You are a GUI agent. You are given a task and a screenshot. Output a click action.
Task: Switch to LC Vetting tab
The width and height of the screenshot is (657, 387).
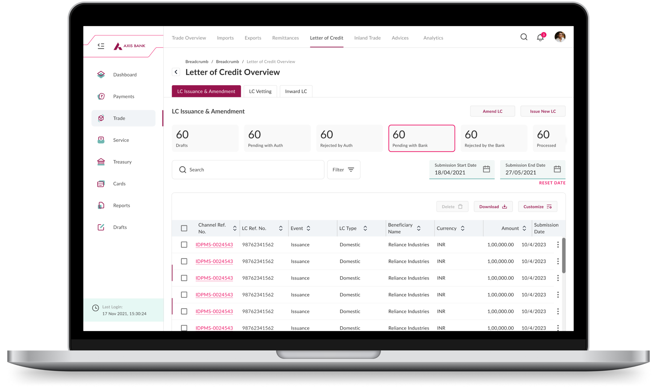pos(260,91)
